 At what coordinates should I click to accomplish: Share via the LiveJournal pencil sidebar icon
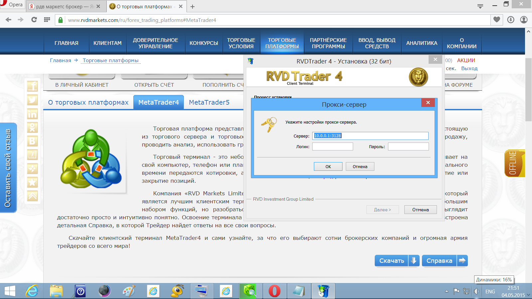tap(32, 154)
